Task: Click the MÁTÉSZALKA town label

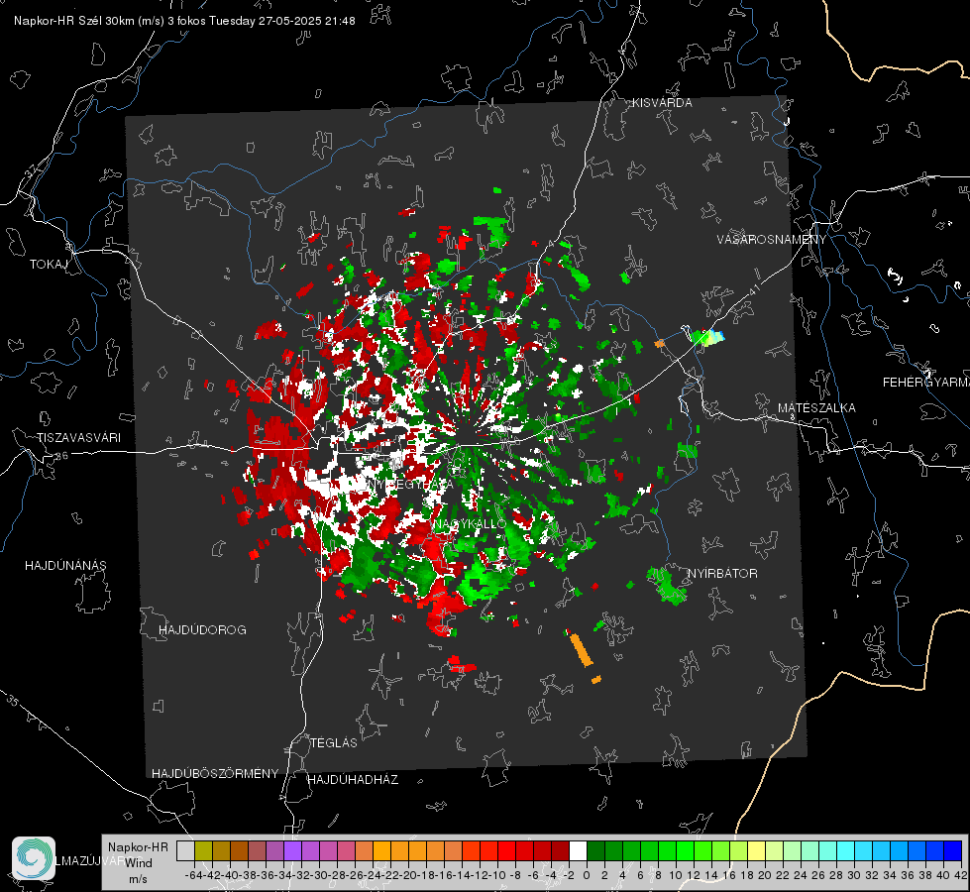Action: tap(816, 407)
